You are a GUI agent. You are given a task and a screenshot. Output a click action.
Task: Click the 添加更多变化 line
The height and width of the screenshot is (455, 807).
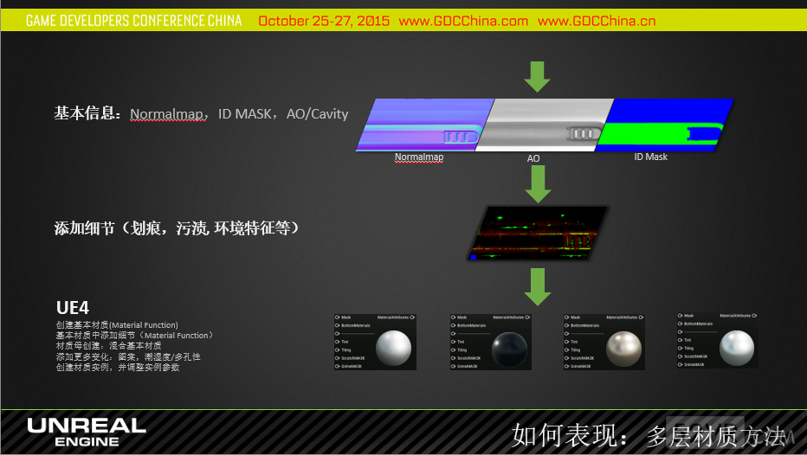point(128,356)
